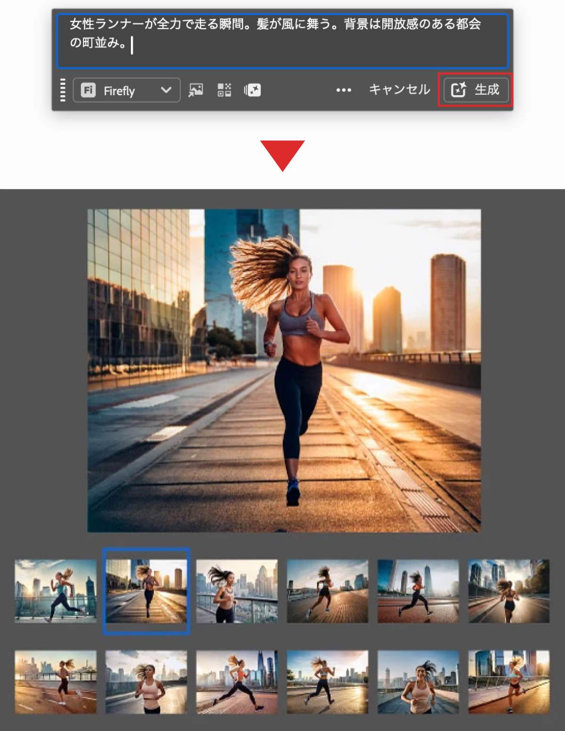Select fourth bottom-row thumbnail with sun glare
Viewport: 565px width, 731px height.
[x=328, y=682]
